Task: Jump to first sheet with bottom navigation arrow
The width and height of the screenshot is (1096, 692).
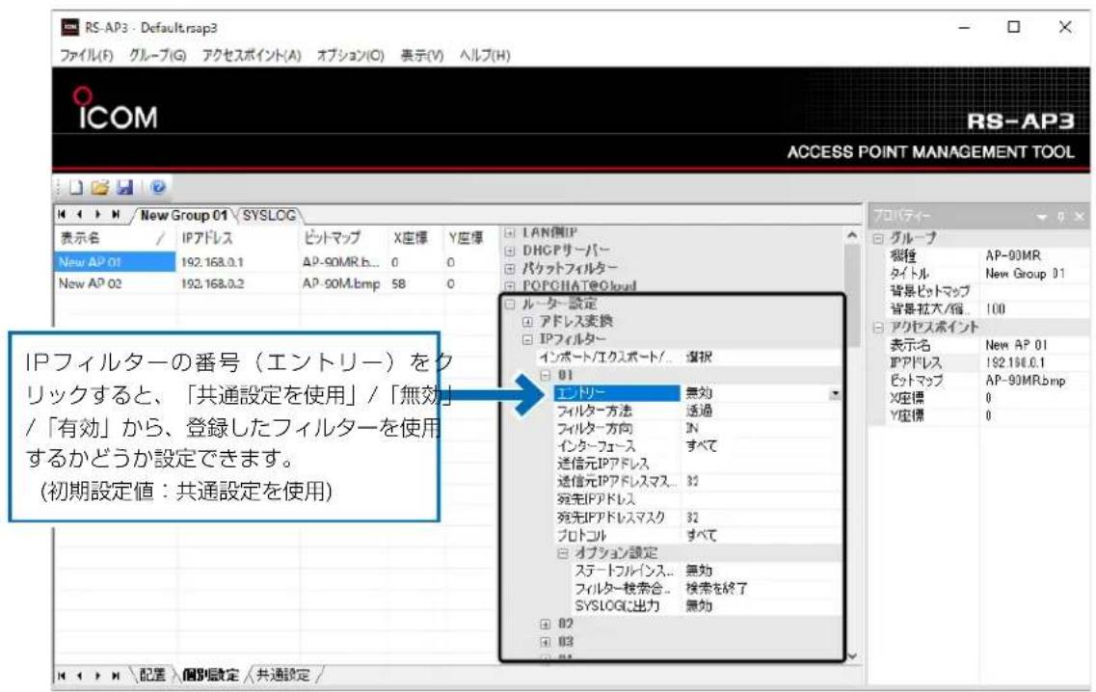Action: coord(63,676)
